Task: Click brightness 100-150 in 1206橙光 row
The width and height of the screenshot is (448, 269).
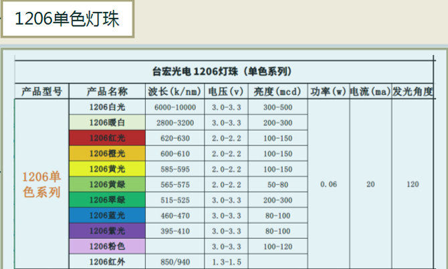Action: [277, 154]
